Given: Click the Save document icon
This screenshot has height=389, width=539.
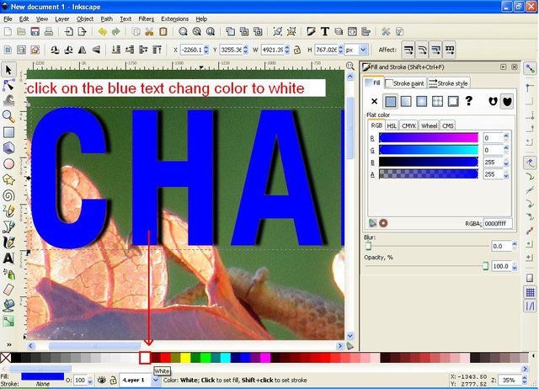Looking at the screenshot, I should pos(35,32).
